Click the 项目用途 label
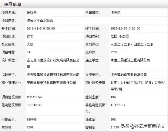Viewport: 168px width, 132px height. point(8,36)
